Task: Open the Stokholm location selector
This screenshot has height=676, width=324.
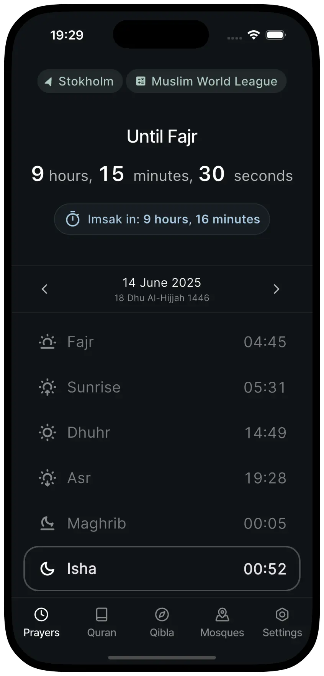Action: [x=80, y=81]
